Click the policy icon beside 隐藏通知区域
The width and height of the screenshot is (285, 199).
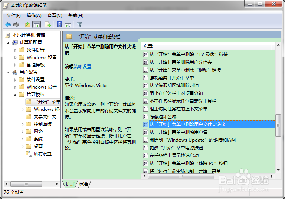145,117
